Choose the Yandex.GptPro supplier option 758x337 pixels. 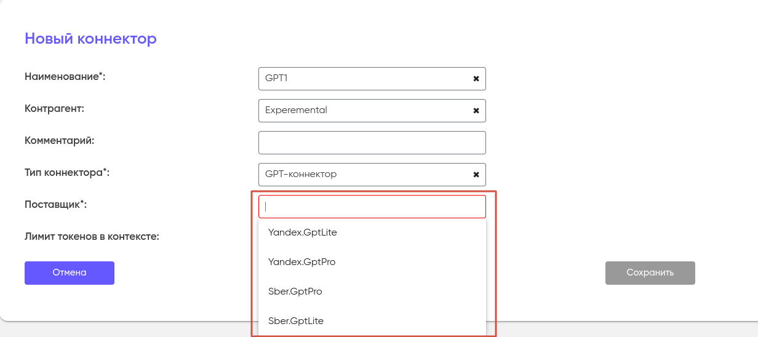click(302, 262)
